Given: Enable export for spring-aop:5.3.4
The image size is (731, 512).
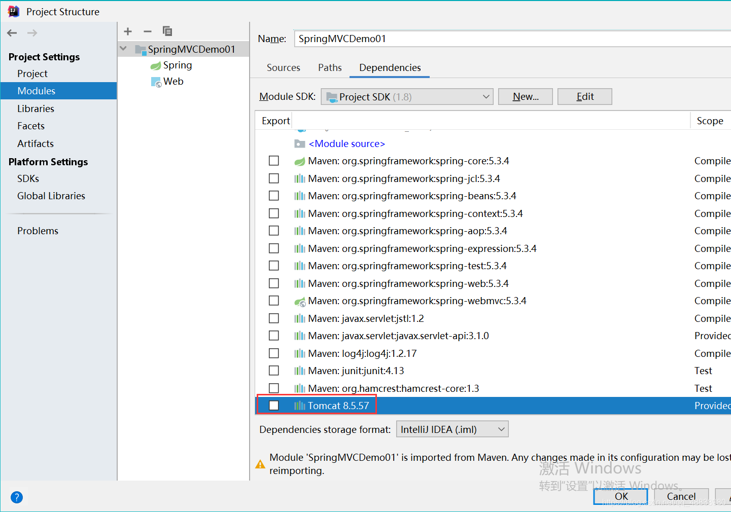Looking at the screenshot, I should tap(274, 231).
